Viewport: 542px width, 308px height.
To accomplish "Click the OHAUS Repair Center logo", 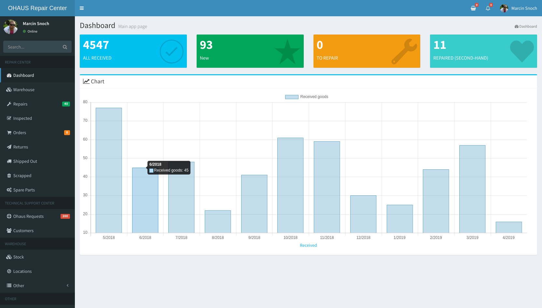I will 37,8.
